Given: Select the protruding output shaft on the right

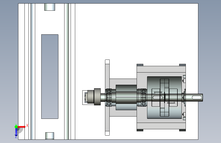Looking at the screenshot, I should pos(194,97).
